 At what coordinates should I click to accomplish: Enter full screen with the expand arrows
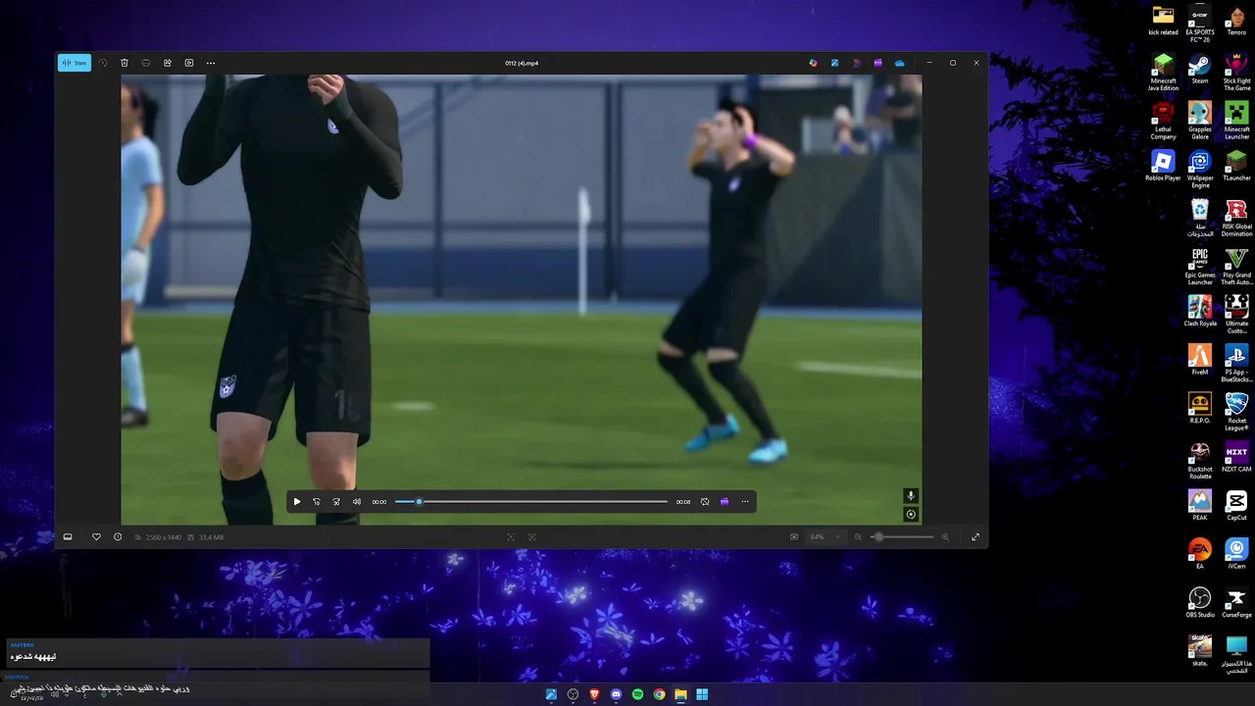coord(976,537)
